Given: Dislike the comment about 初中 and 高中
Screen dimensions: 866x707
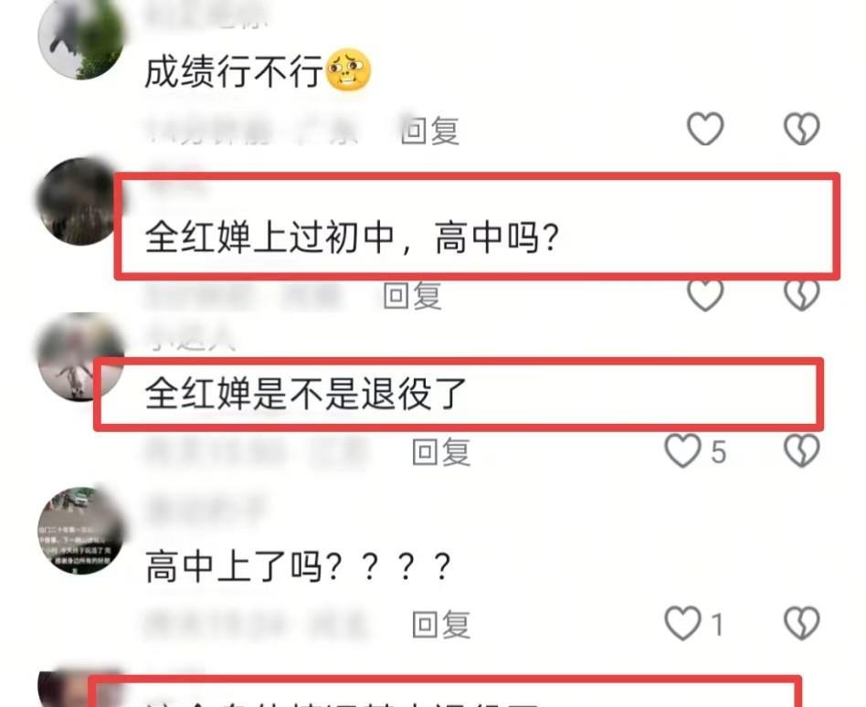Looking at the screenshot, I should tap(802, 294).
